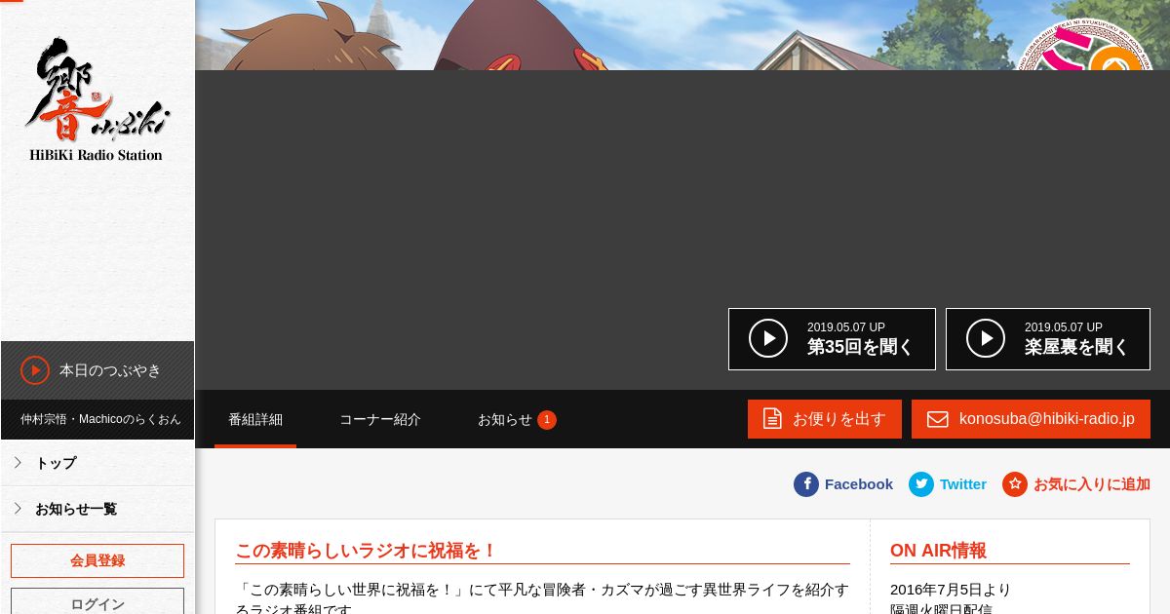This screenshot has height=614, width=1170.
Task: Click 第35回を聞く episode label
Action: coord(860,347)
